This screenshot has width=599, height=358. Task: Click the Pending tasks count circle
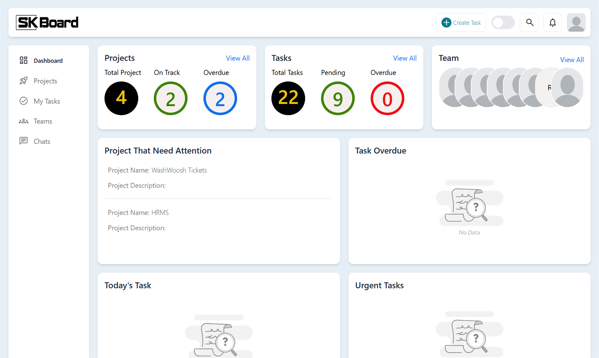coord(337,98)
